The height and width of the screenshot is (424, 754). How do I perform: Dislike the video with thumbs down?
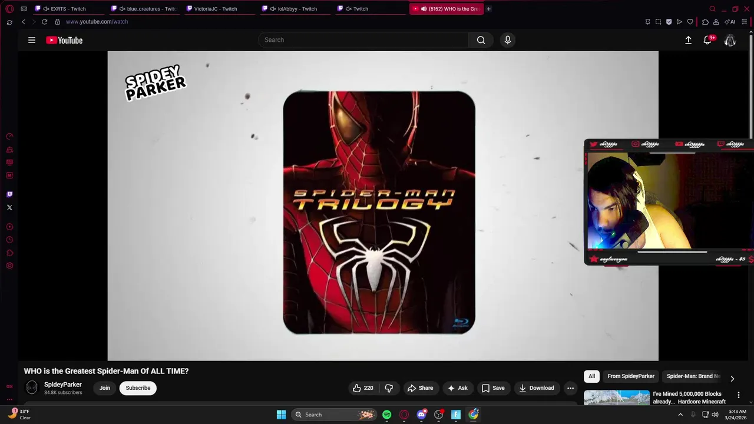[x=389, y=388]
